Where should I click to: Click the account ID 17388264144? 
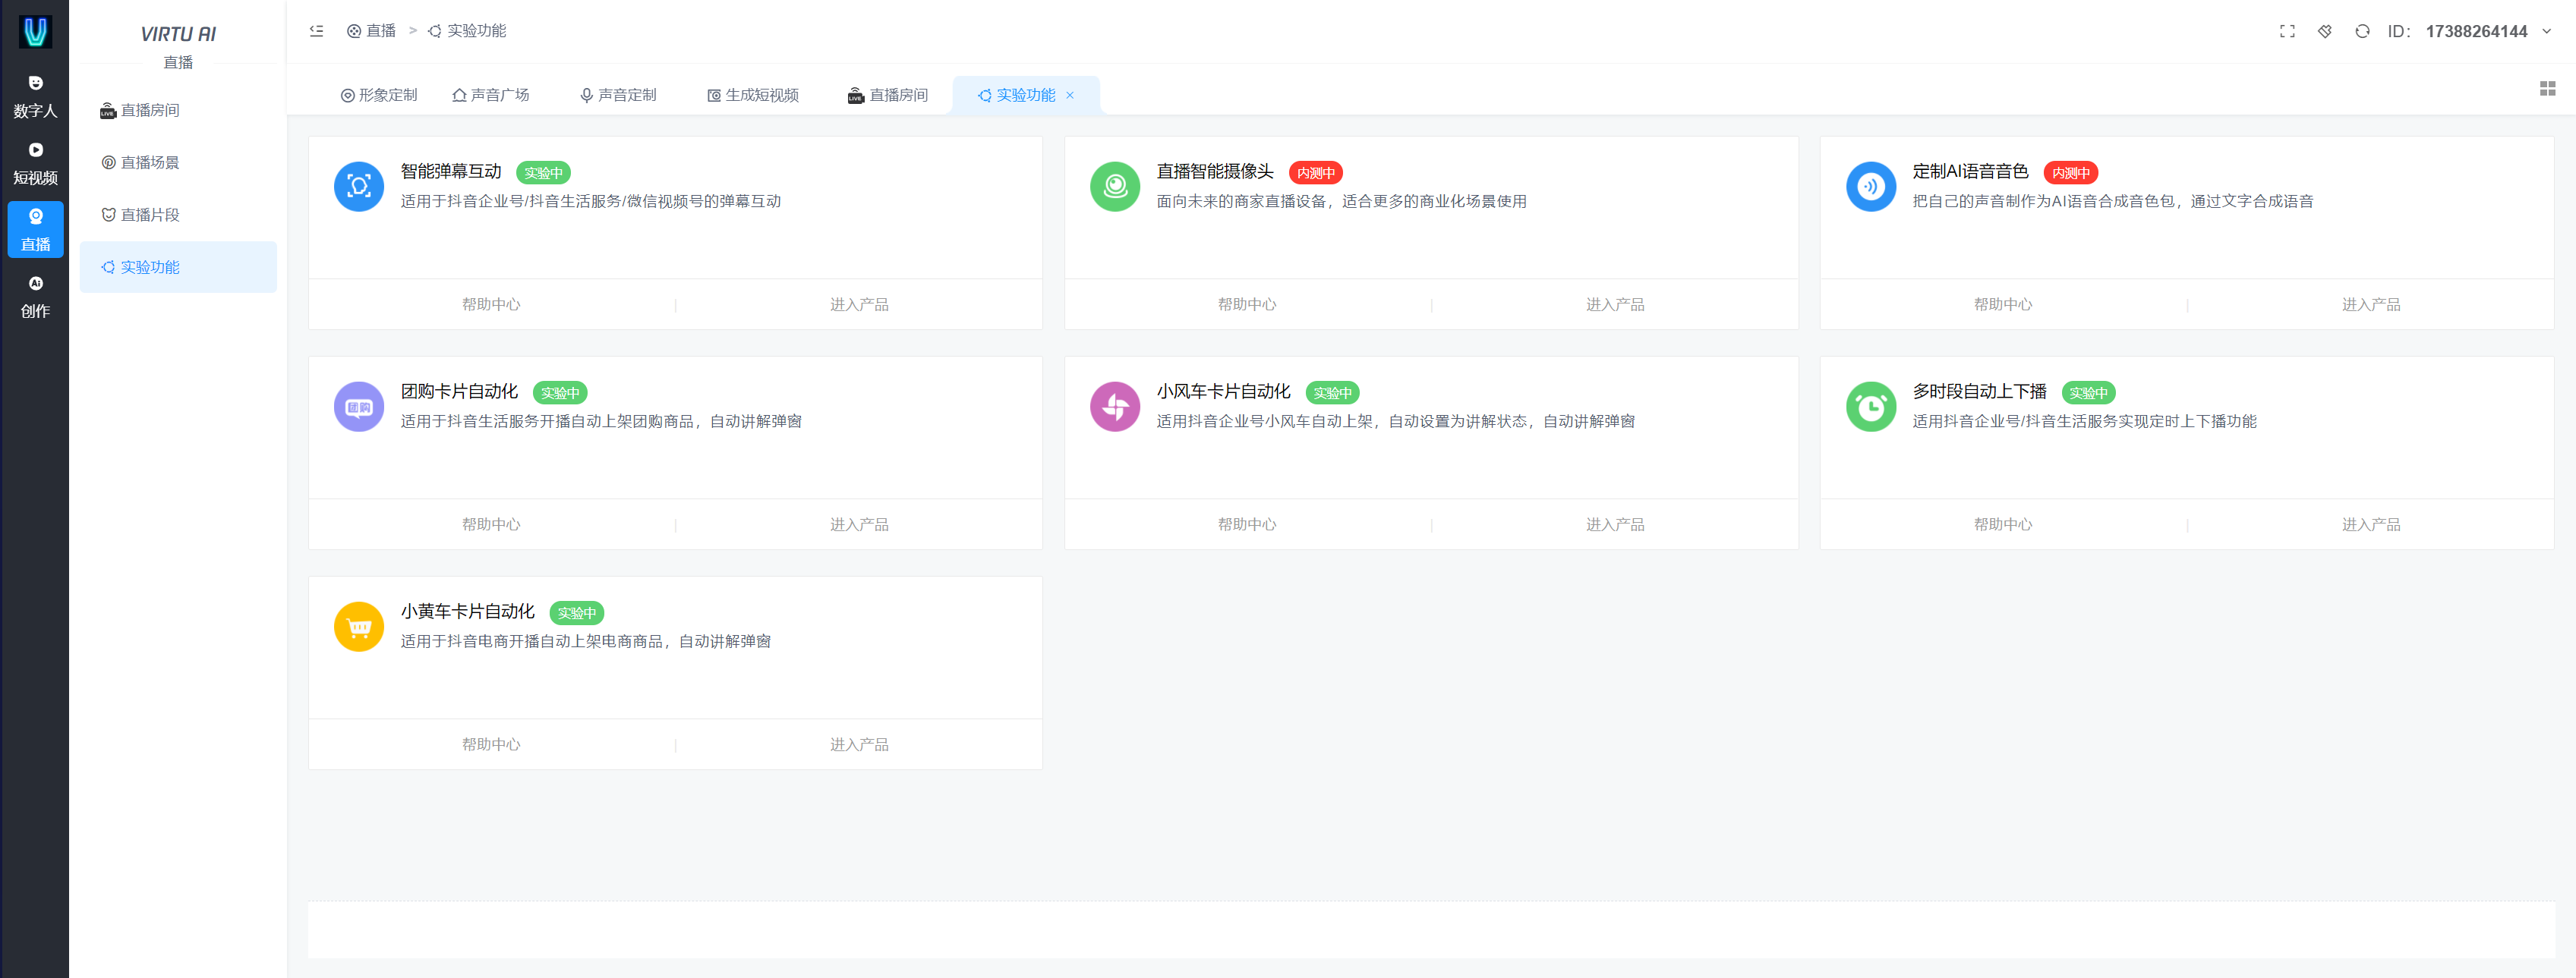(x=2476, y=31)
